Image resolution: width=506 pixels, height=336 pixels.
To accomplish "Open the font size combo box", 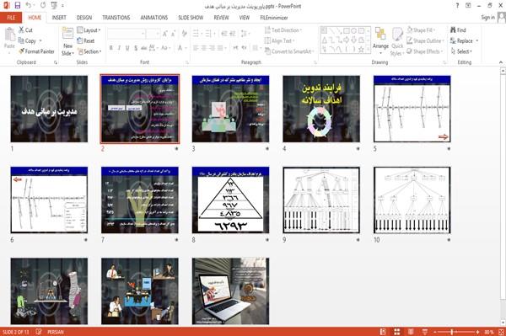I will (x=153, y=34).
